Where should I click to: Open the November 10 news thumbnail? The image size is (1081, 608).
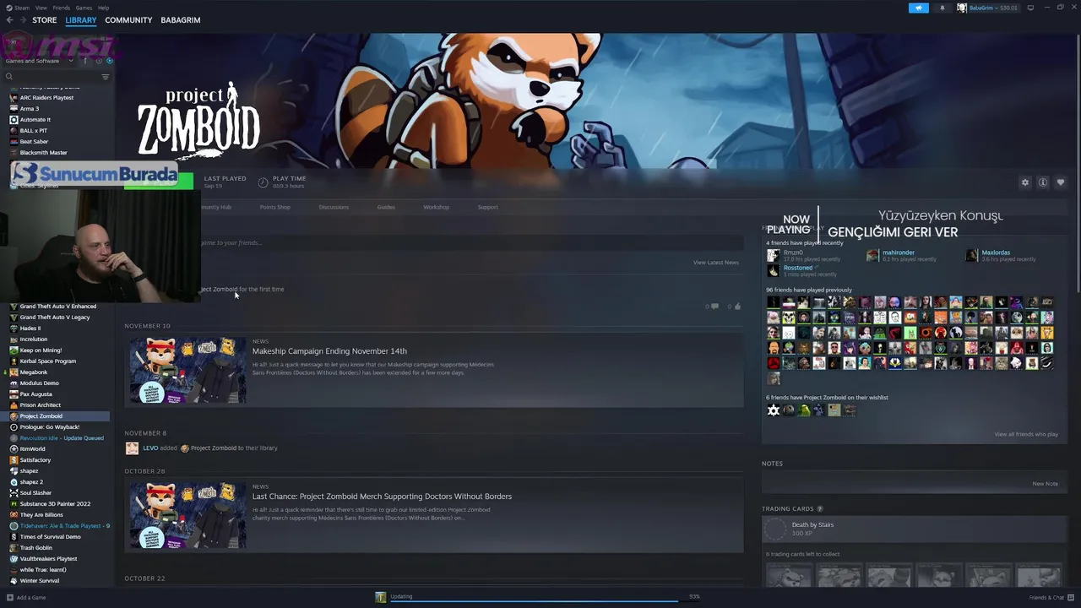(187, 370)
